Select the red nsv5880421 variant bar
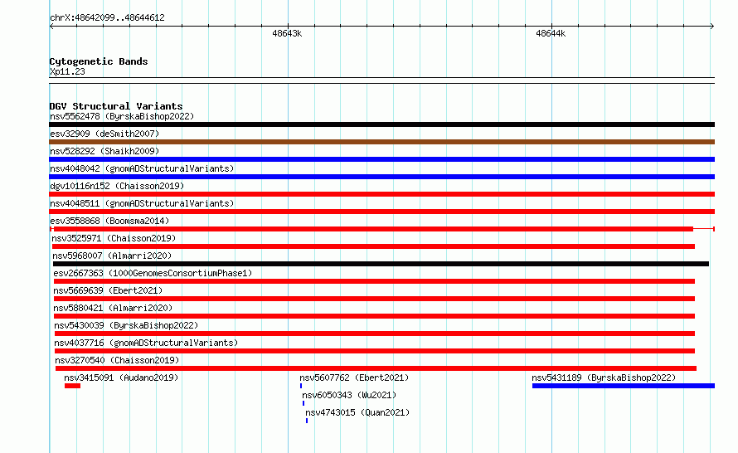The width and height of the screenshot is (738, 453). click(374, 316)
